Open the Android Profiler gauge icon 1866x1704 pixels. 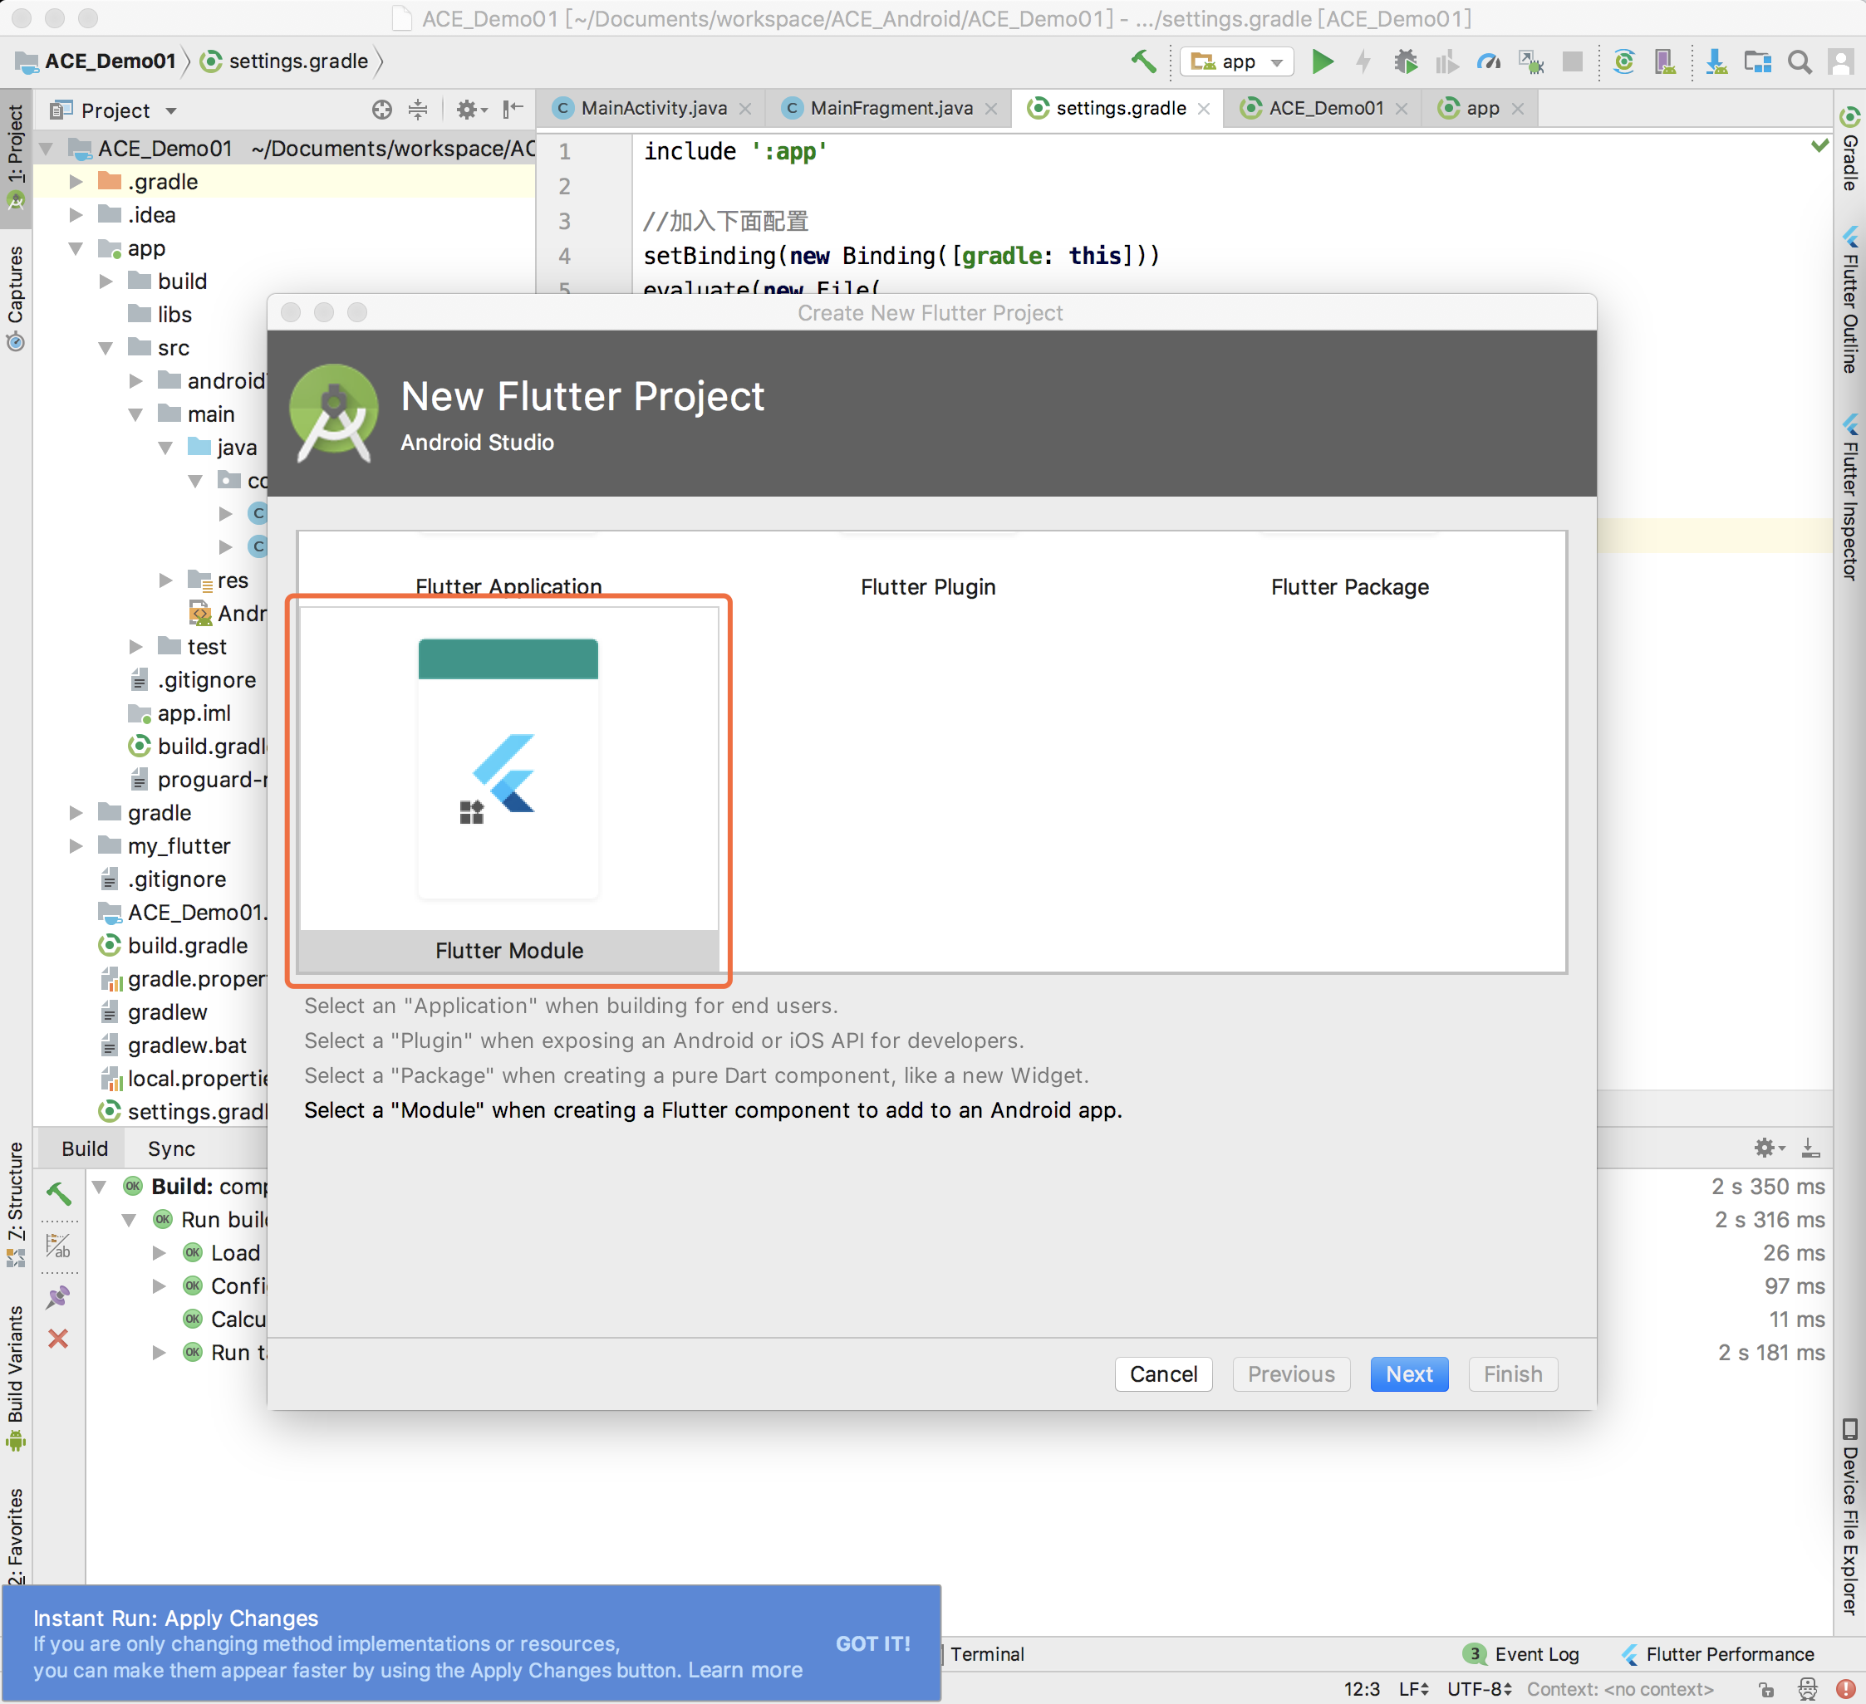[1488, 62]
